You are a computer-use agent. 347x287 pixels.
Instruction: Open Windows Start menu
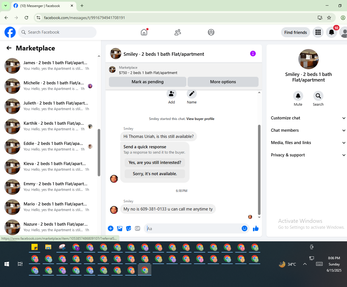coord(7,264)
